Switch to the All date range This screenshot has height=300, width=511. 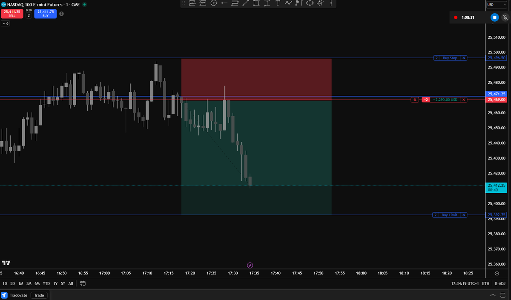pyautogui.click(x=71, y=283)
